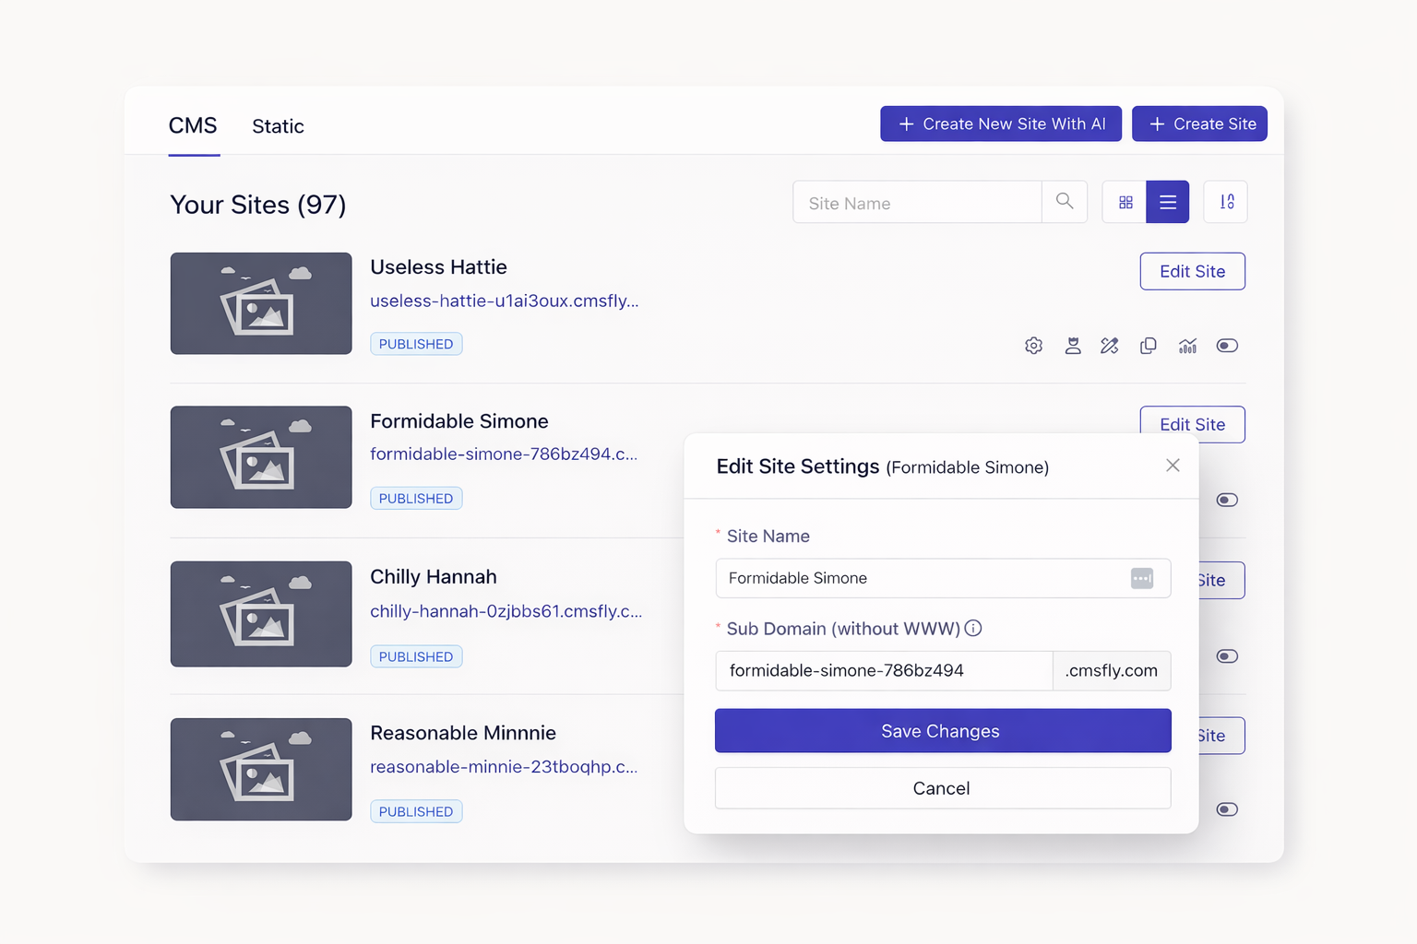The width and height of the screenshot is (1417, 944).
Task: Duplicate the Useless Hattie site
Action: click(1149, 346)
